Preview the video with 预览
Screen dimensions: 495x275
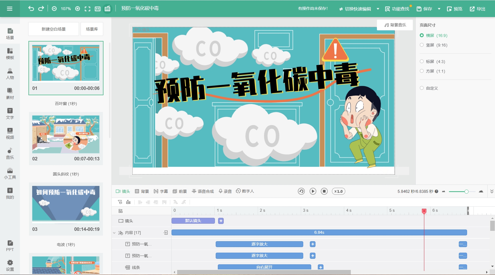(x=455, y=9)
